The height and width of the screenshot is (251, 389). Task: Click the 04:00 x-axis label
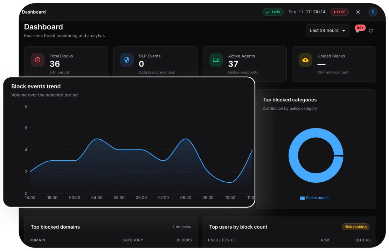coord(97,198)
